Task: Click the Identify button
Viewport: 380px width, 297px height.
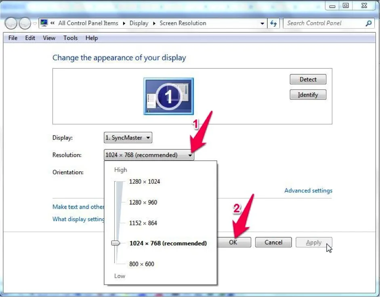Action: click(x=308, y=94)
